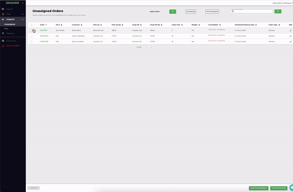Viewport: 293px width, 192px height.
Task: Click Send To Planning button
Action: 279,188
